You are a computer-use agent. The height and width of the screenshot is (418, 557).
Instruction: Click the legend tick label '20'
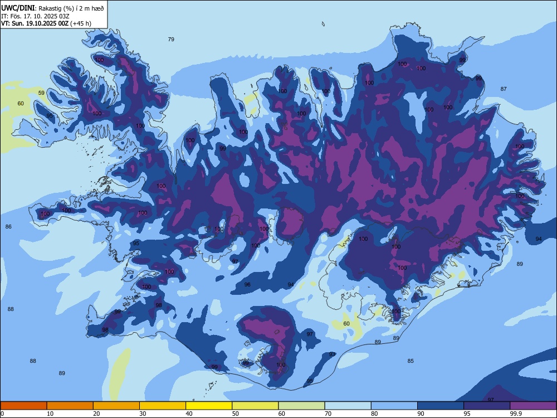[x=96, y=414]
